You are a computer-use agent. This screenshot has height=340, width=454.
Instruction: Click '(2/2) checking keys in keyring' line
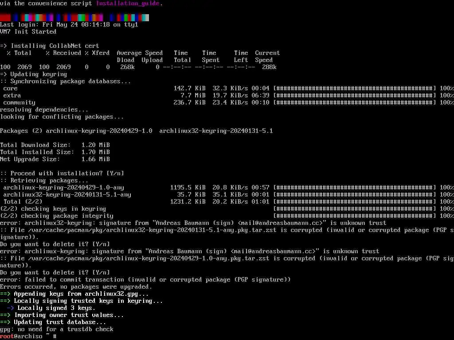click(x=53, y=209)
